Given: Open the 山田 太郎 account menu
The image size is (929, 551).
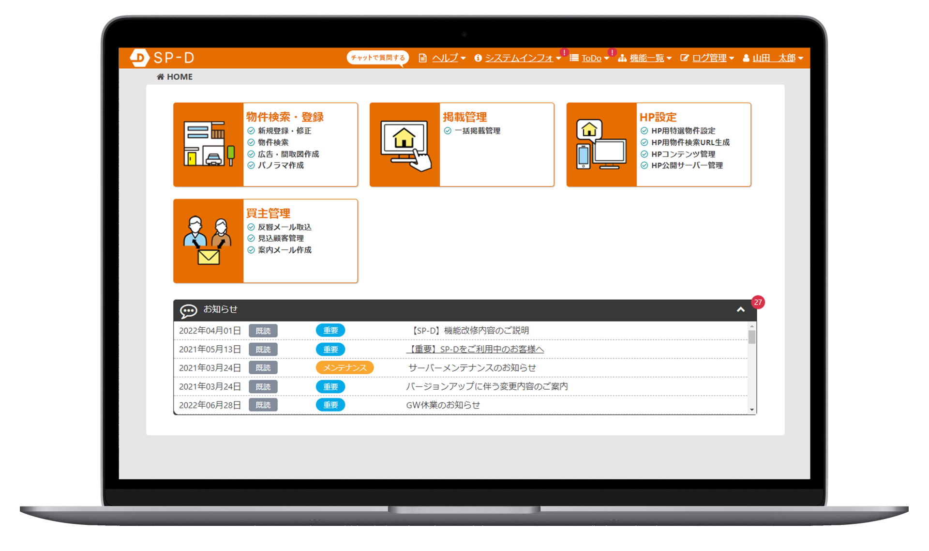Looking at the screenshot, I should coord(774,58).
